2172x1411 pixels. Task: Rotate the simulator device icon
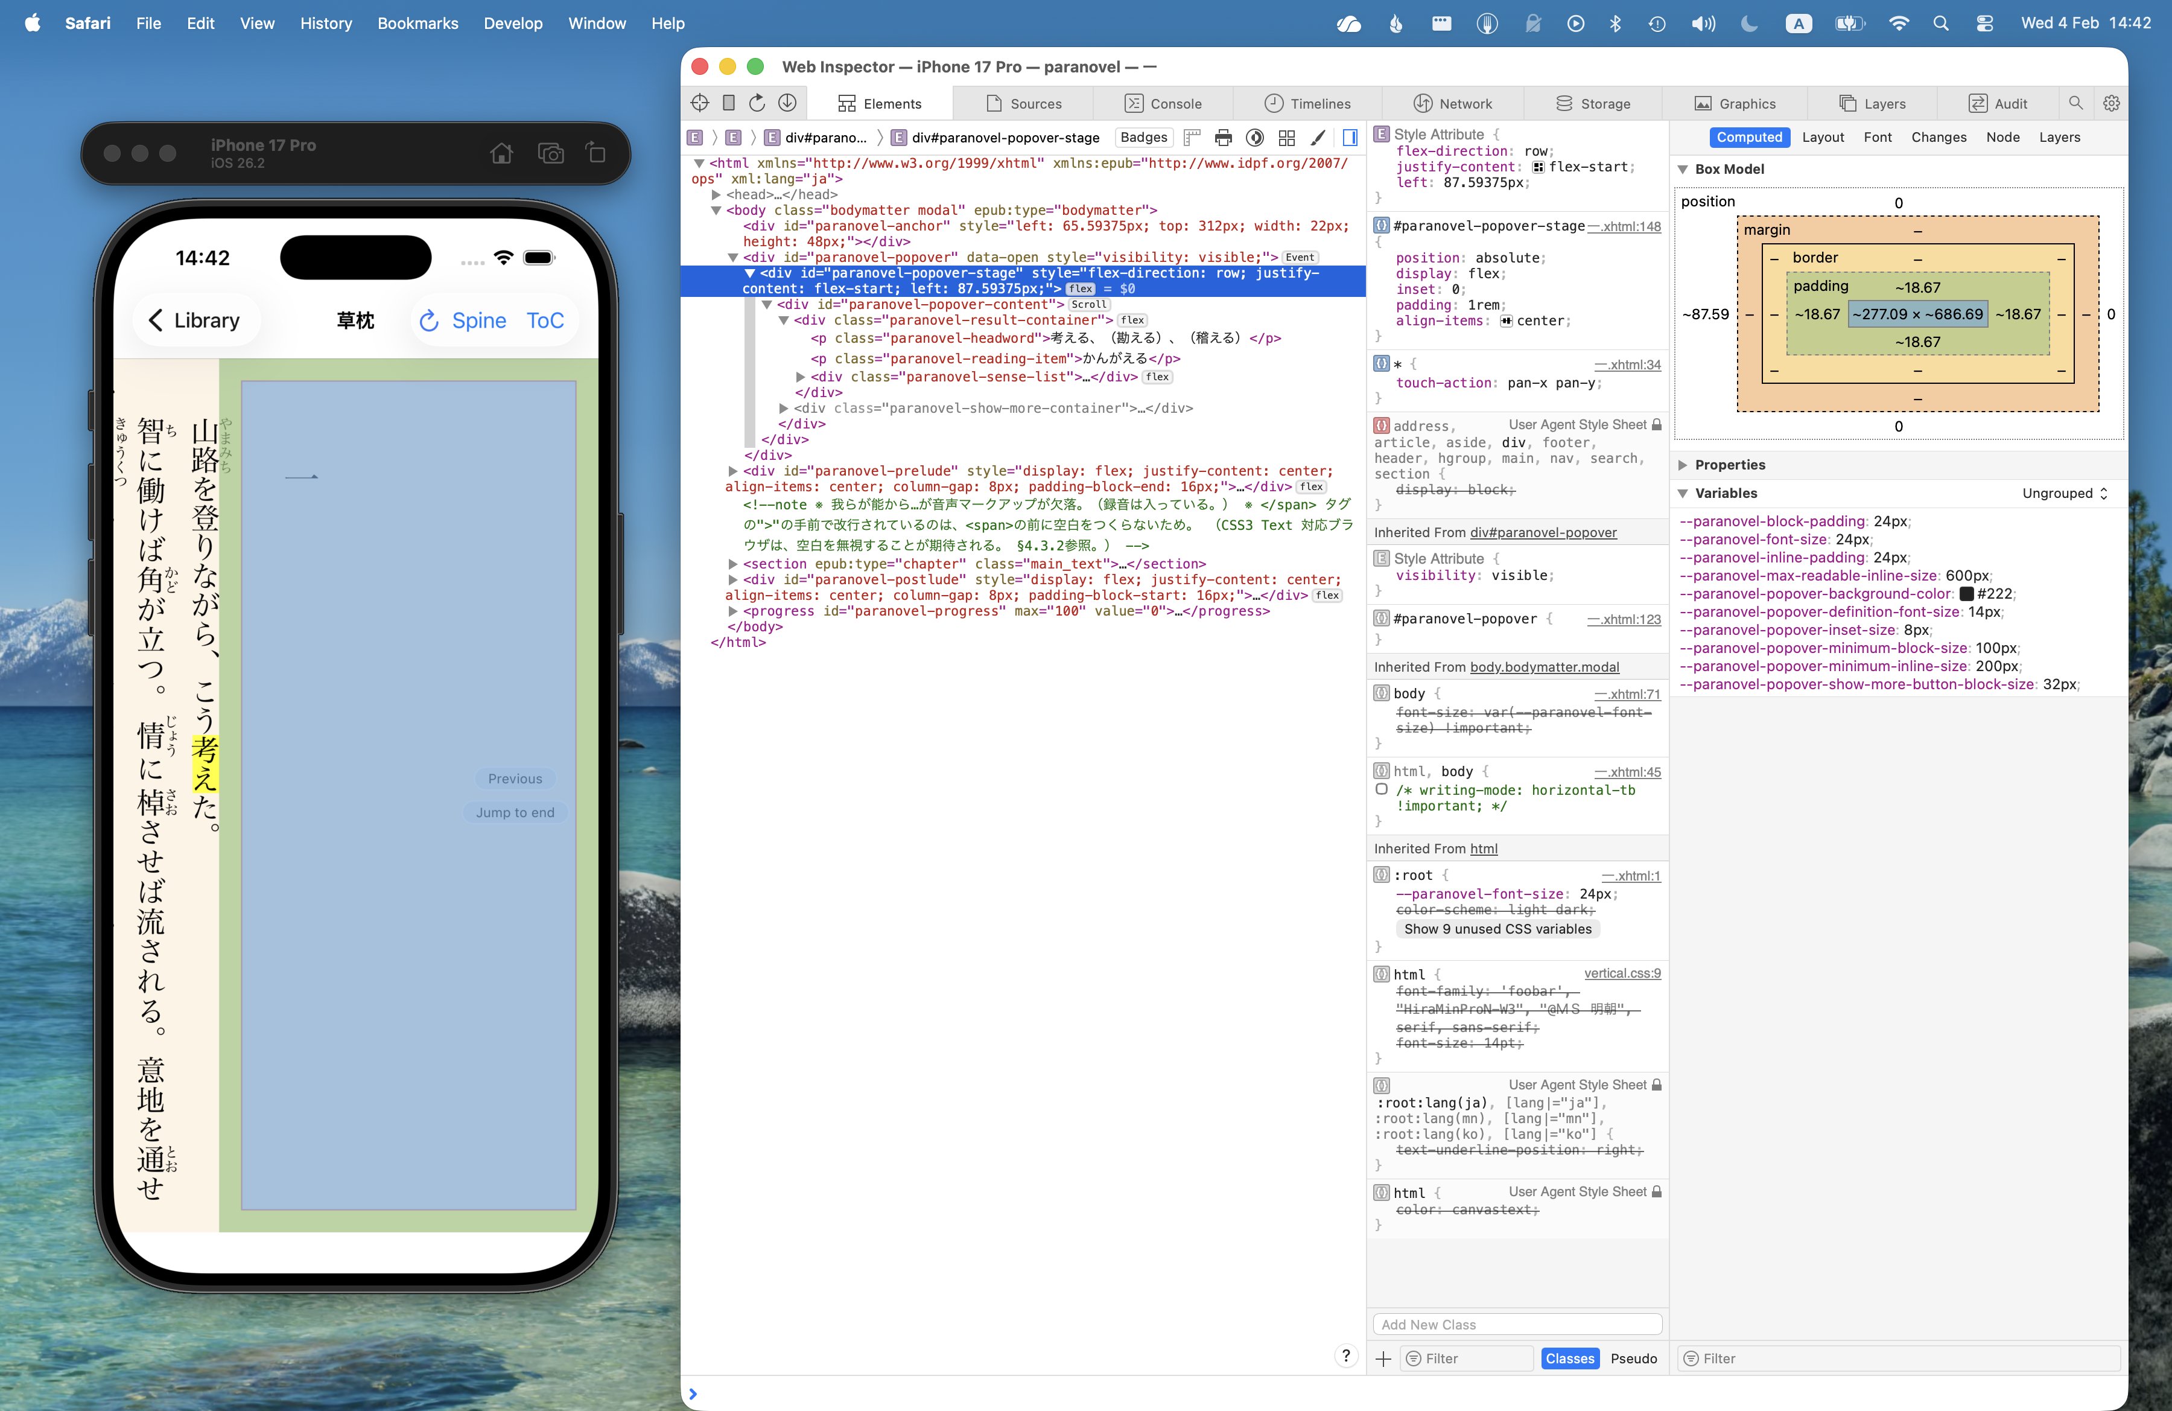pos(595,153)
